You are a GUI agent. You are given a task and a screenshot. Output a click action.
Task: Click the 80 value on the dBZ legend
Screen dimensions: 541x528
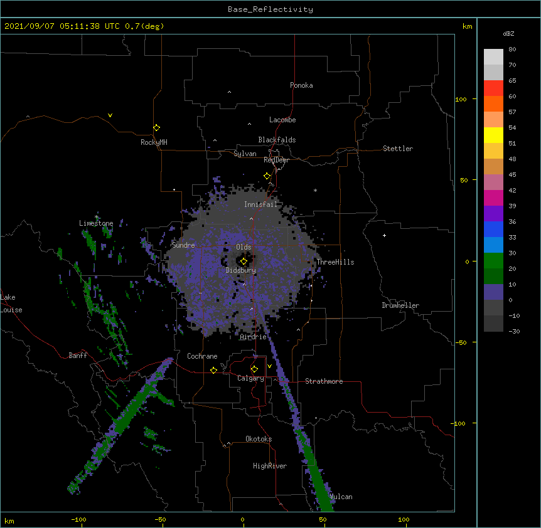(512, 50)
